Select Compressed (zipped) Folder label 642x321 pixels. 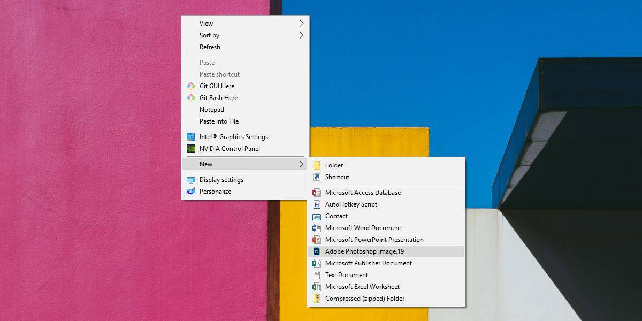365,299
